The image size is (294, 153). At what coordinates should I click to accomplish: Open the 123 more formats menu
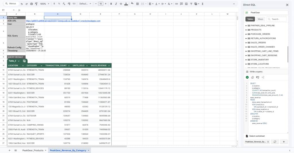(74, 4)
